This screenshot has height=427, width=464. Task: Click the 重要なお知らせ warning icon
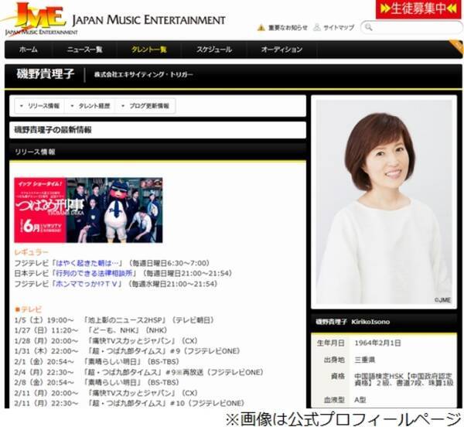click(261, 28)
